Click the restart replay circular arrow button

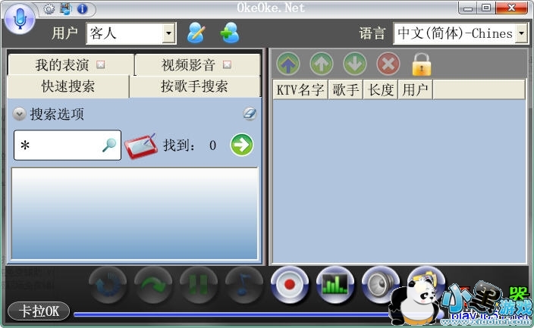coord(108,285)
